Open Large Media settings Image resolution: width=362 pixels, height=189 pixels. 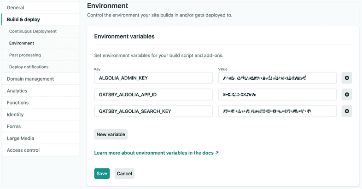20,139
